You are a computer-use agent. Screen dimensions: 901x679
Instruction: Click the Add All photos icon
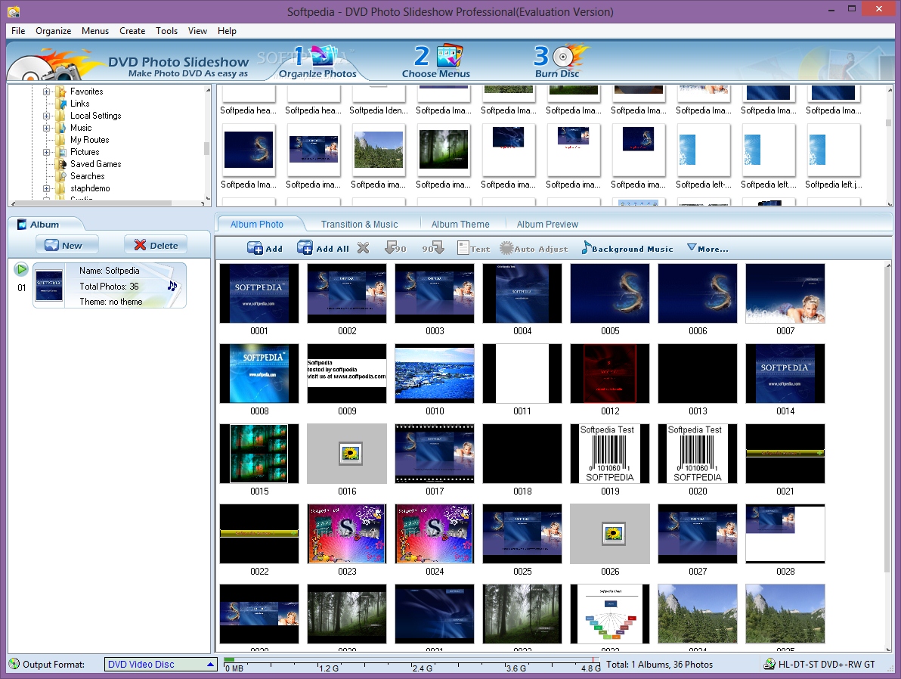305,248
